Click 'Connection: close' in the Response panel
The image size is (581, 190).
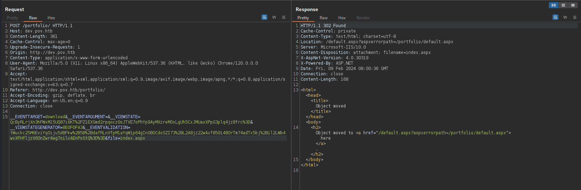click(x=322, y=74)
